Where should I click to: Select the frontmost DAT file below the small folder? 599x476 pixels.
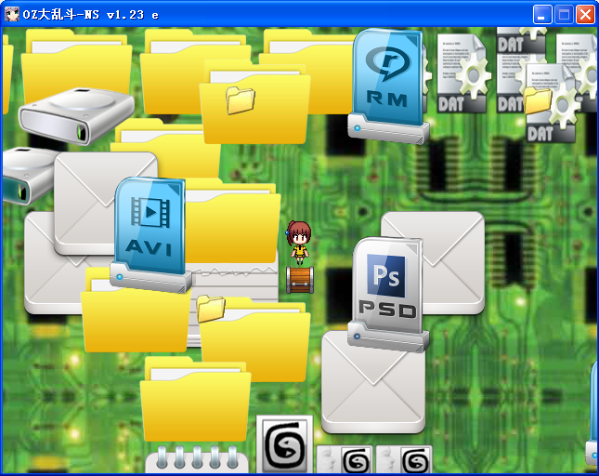[x=552, y=112]
